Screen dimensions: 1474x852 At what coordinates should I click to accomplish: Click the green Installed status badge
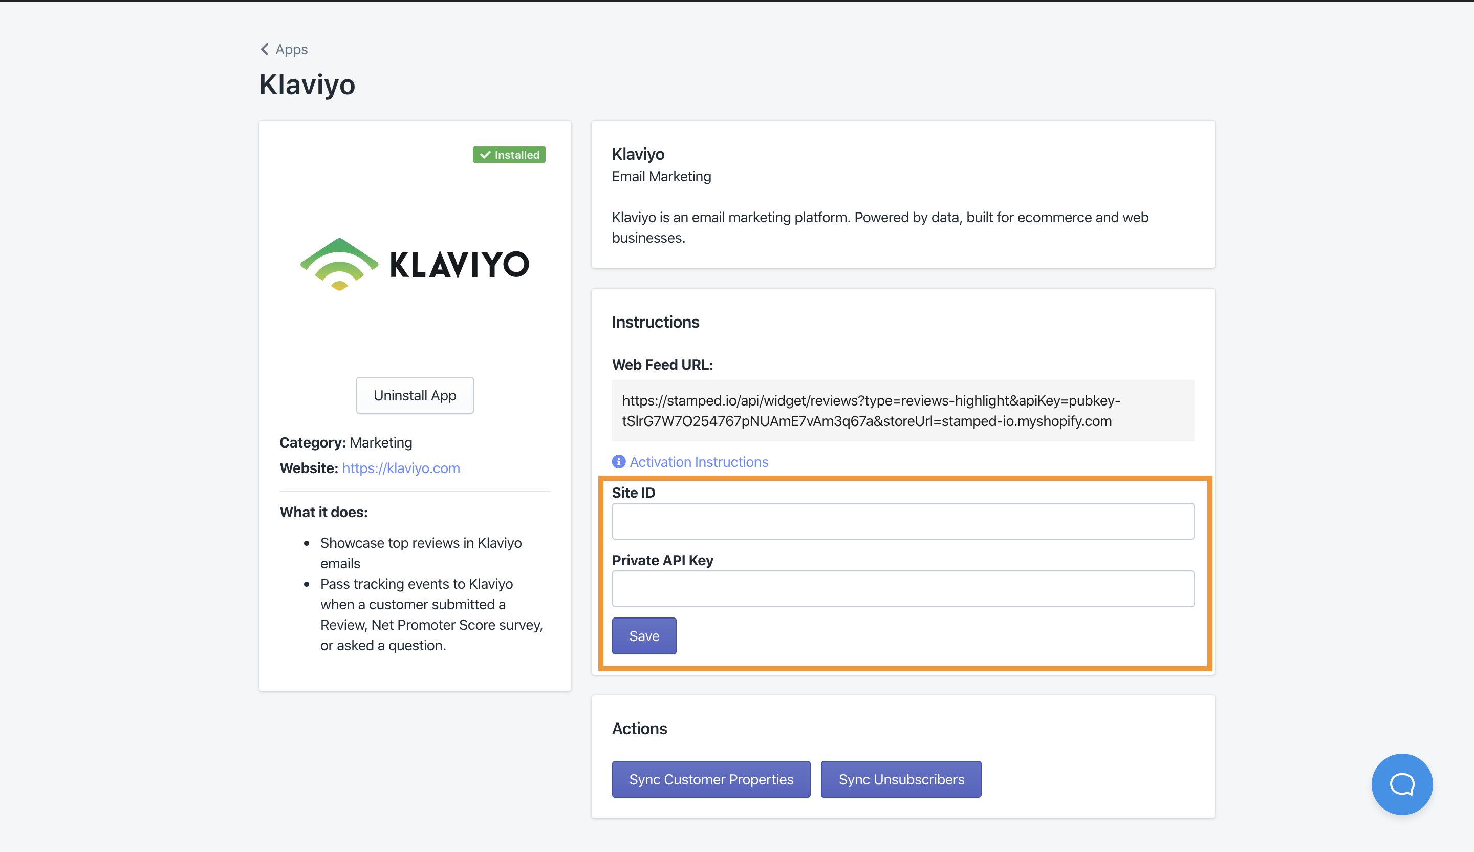[508, 155]
